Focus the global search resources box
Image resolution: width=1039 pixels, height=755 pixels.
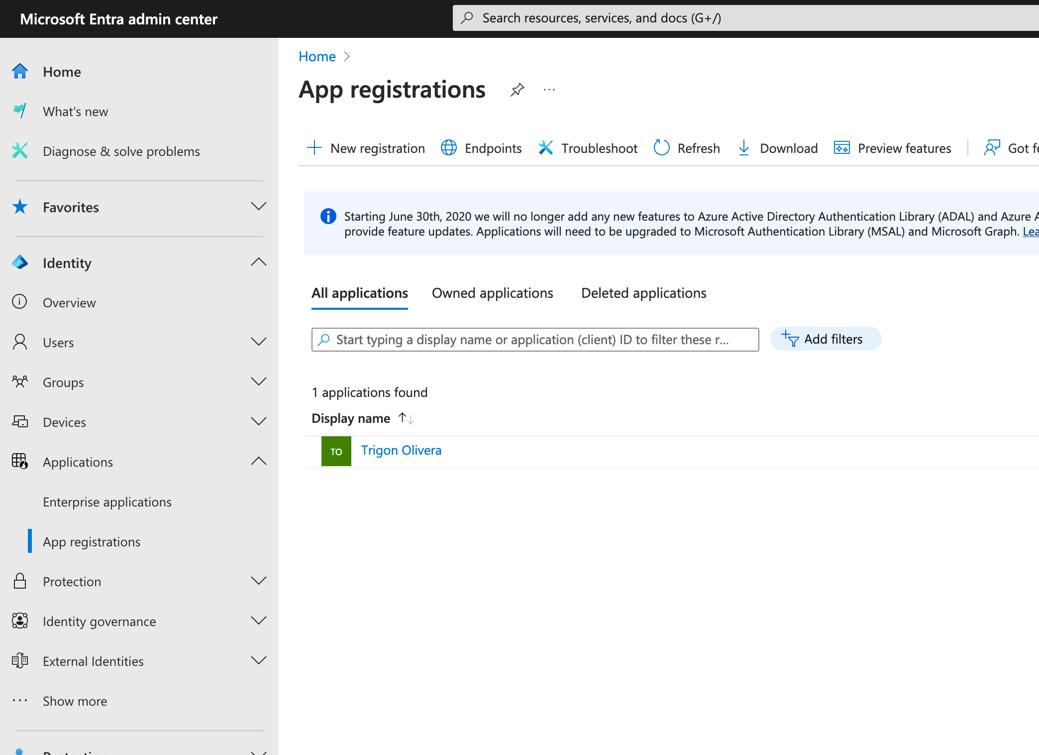tap(745, 18)
